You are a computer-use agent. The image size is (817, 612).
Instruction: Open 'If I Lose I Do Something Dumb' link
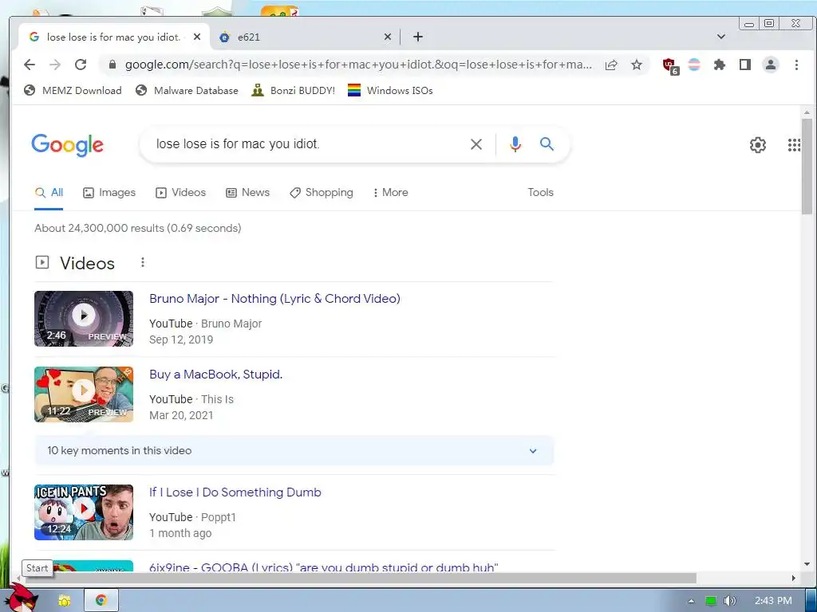pos(235,492)
